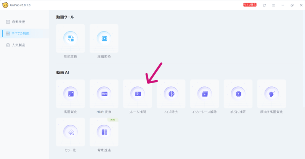Open the hamburger menu in title bar
Screen dimensions: 305x159
point(273,5)
